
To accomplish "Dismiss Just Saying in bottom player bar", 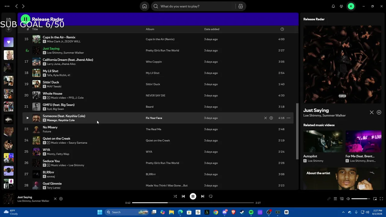I will click(x=55, y=199).
